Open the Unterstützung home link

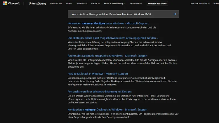click(37, 3)
